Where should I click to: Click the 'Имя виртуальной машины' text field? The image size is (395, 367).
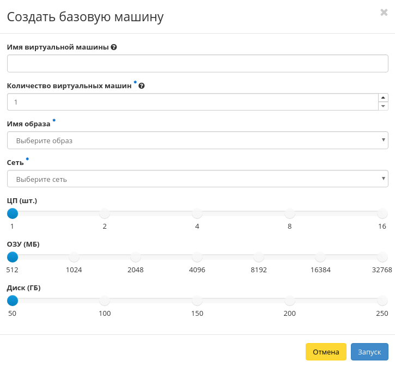[x=197, y=63]
